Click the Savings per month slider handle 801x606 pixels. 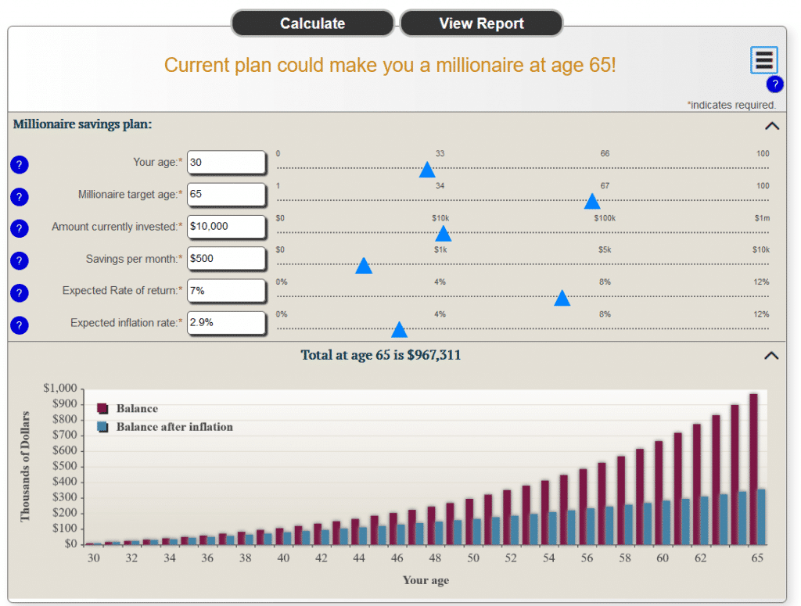tap(364, 266)
